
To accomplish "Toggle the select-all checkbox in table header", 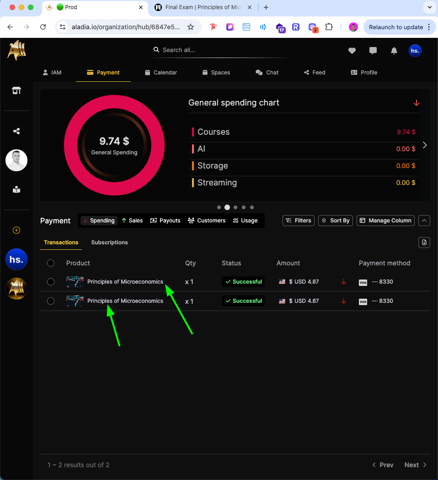I will point(51,263).
